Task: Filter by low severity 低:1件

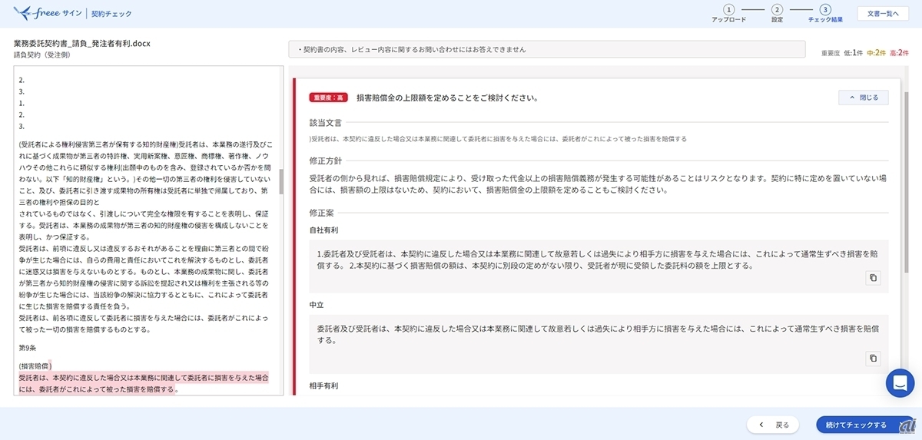Action: pyautogui.click(x=853, y=52)
